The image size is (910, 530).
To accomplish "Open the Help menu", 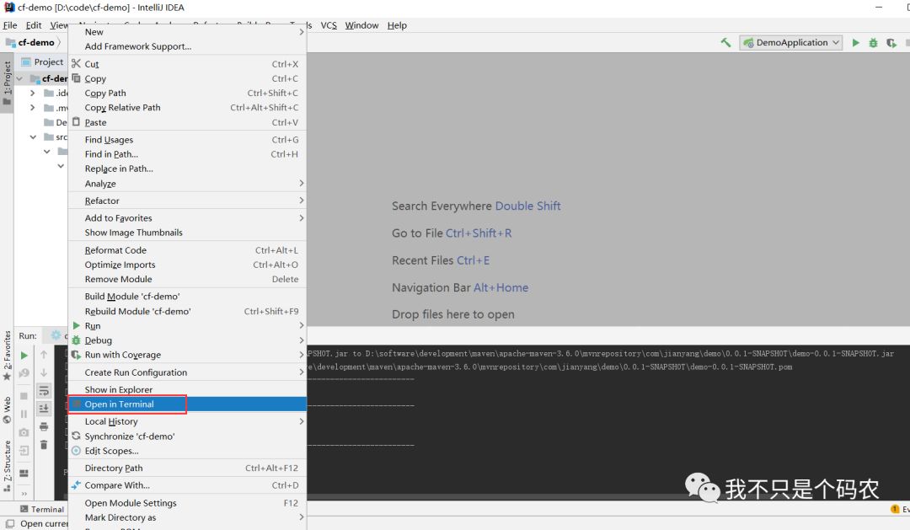I will (x=397, y=25).
